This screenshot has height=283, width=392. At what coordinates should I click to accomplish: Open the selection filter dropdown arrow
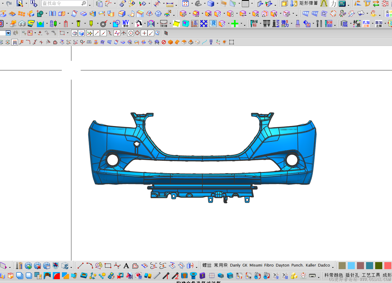click(x=8, y=33)
